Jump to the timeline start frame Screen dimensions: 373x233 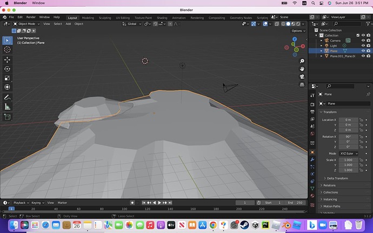(x=144, y=203)
